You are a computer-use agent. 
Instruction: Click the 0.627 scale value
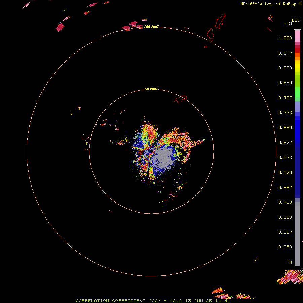[x=285, y=143]
